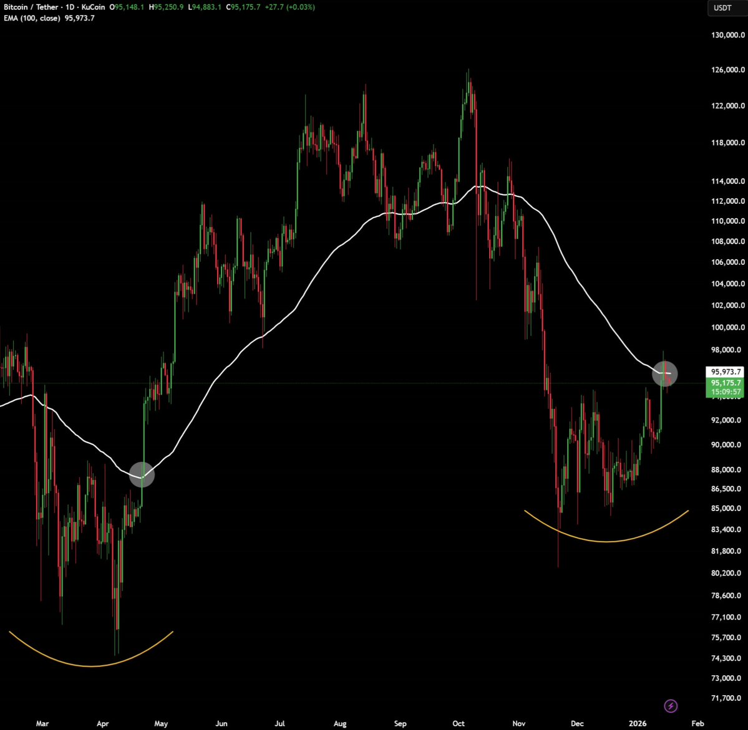Click the Feb label on time axis
748x730 pixels.
tap(697, 723)
